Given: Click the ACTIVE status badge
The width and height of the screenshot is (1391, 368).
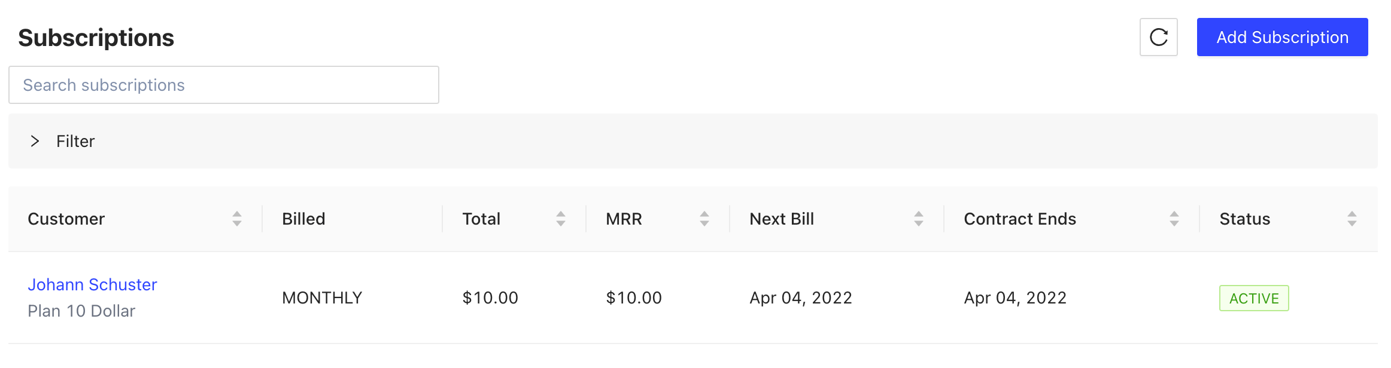Looking at the screenshot, I should click(1254, 298).
